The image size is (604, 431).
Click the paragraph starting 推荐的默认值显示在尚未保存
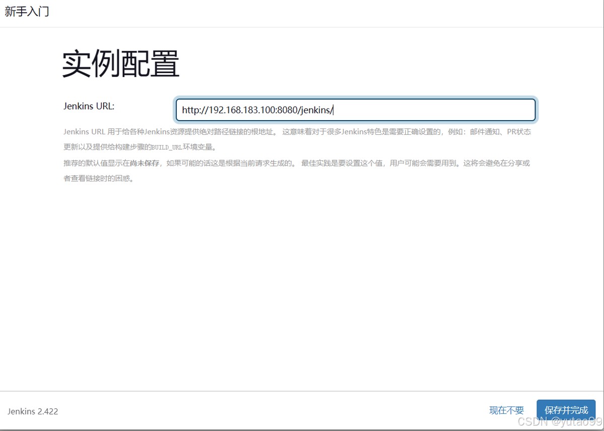click(x=296, y=170)
